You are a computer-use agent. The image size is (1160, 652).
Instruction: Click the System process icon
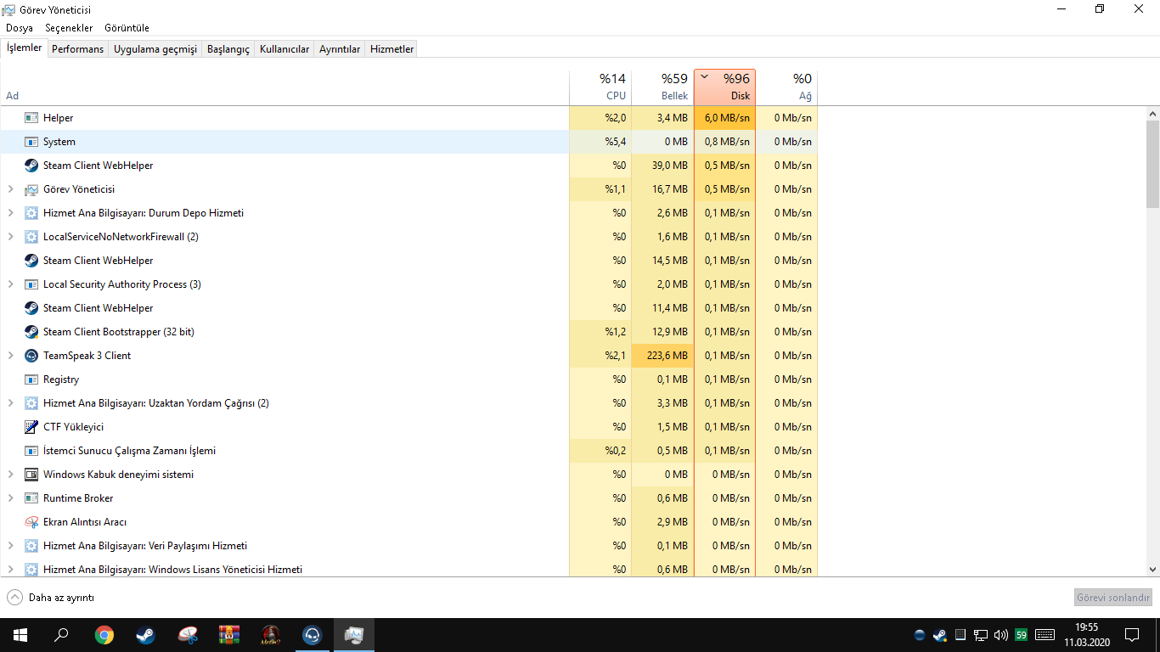coord(31,142)
